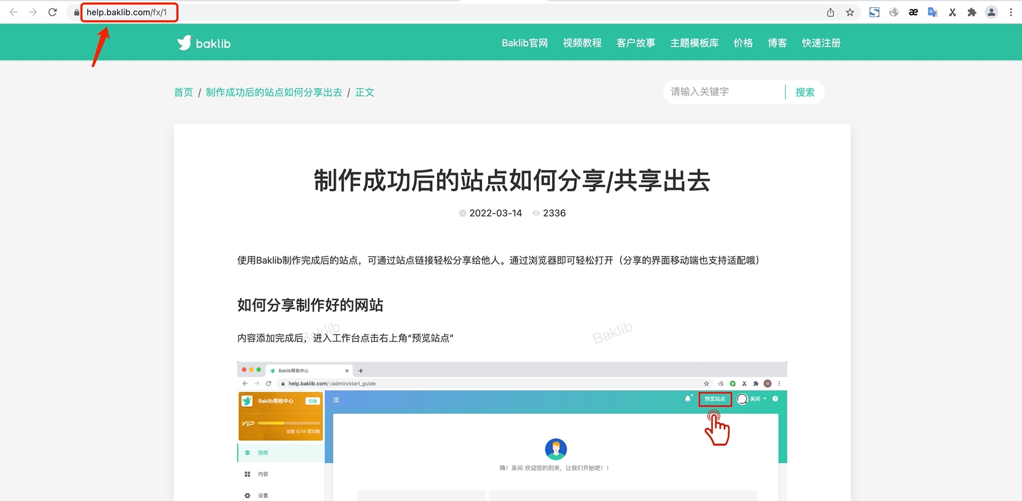1022x501 pixels.
Task: Open the 客户故事 nav item
Action: click(636, 43)
